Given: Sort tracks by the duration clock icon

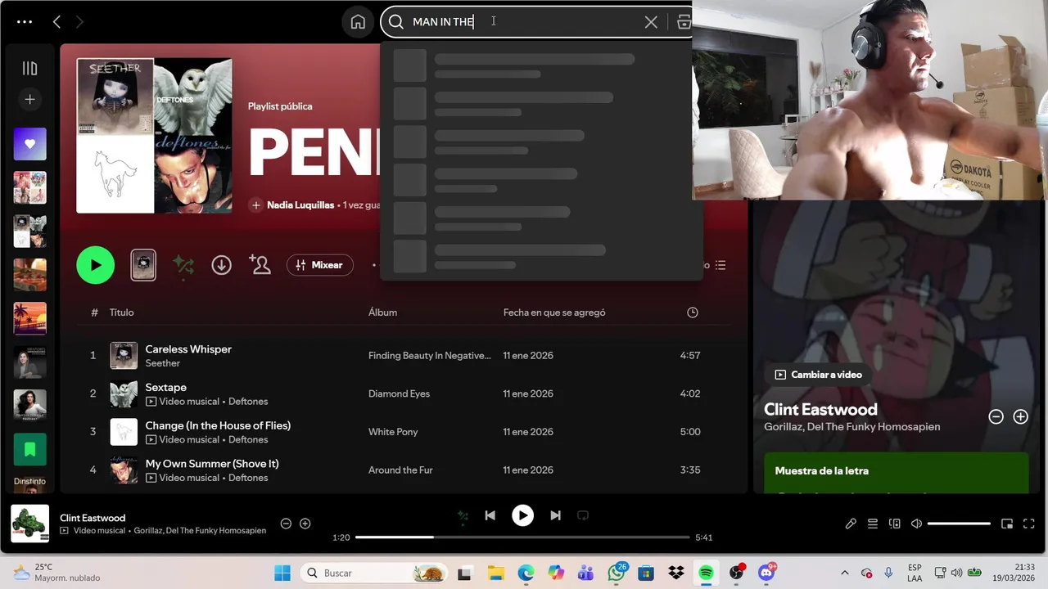Looking at the screenshot, I should (x=693, y=312).
